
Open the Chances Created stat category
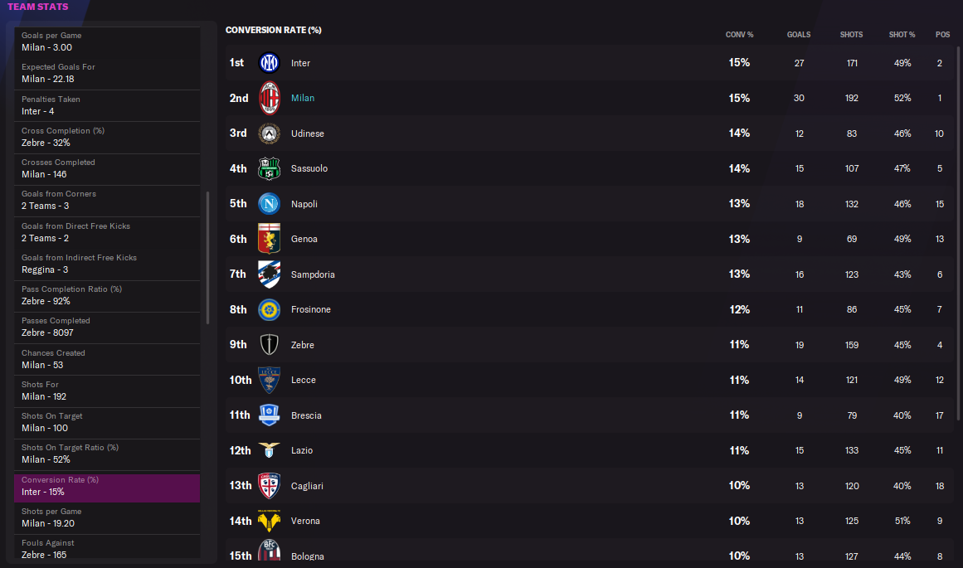click(x=107, y=359)
